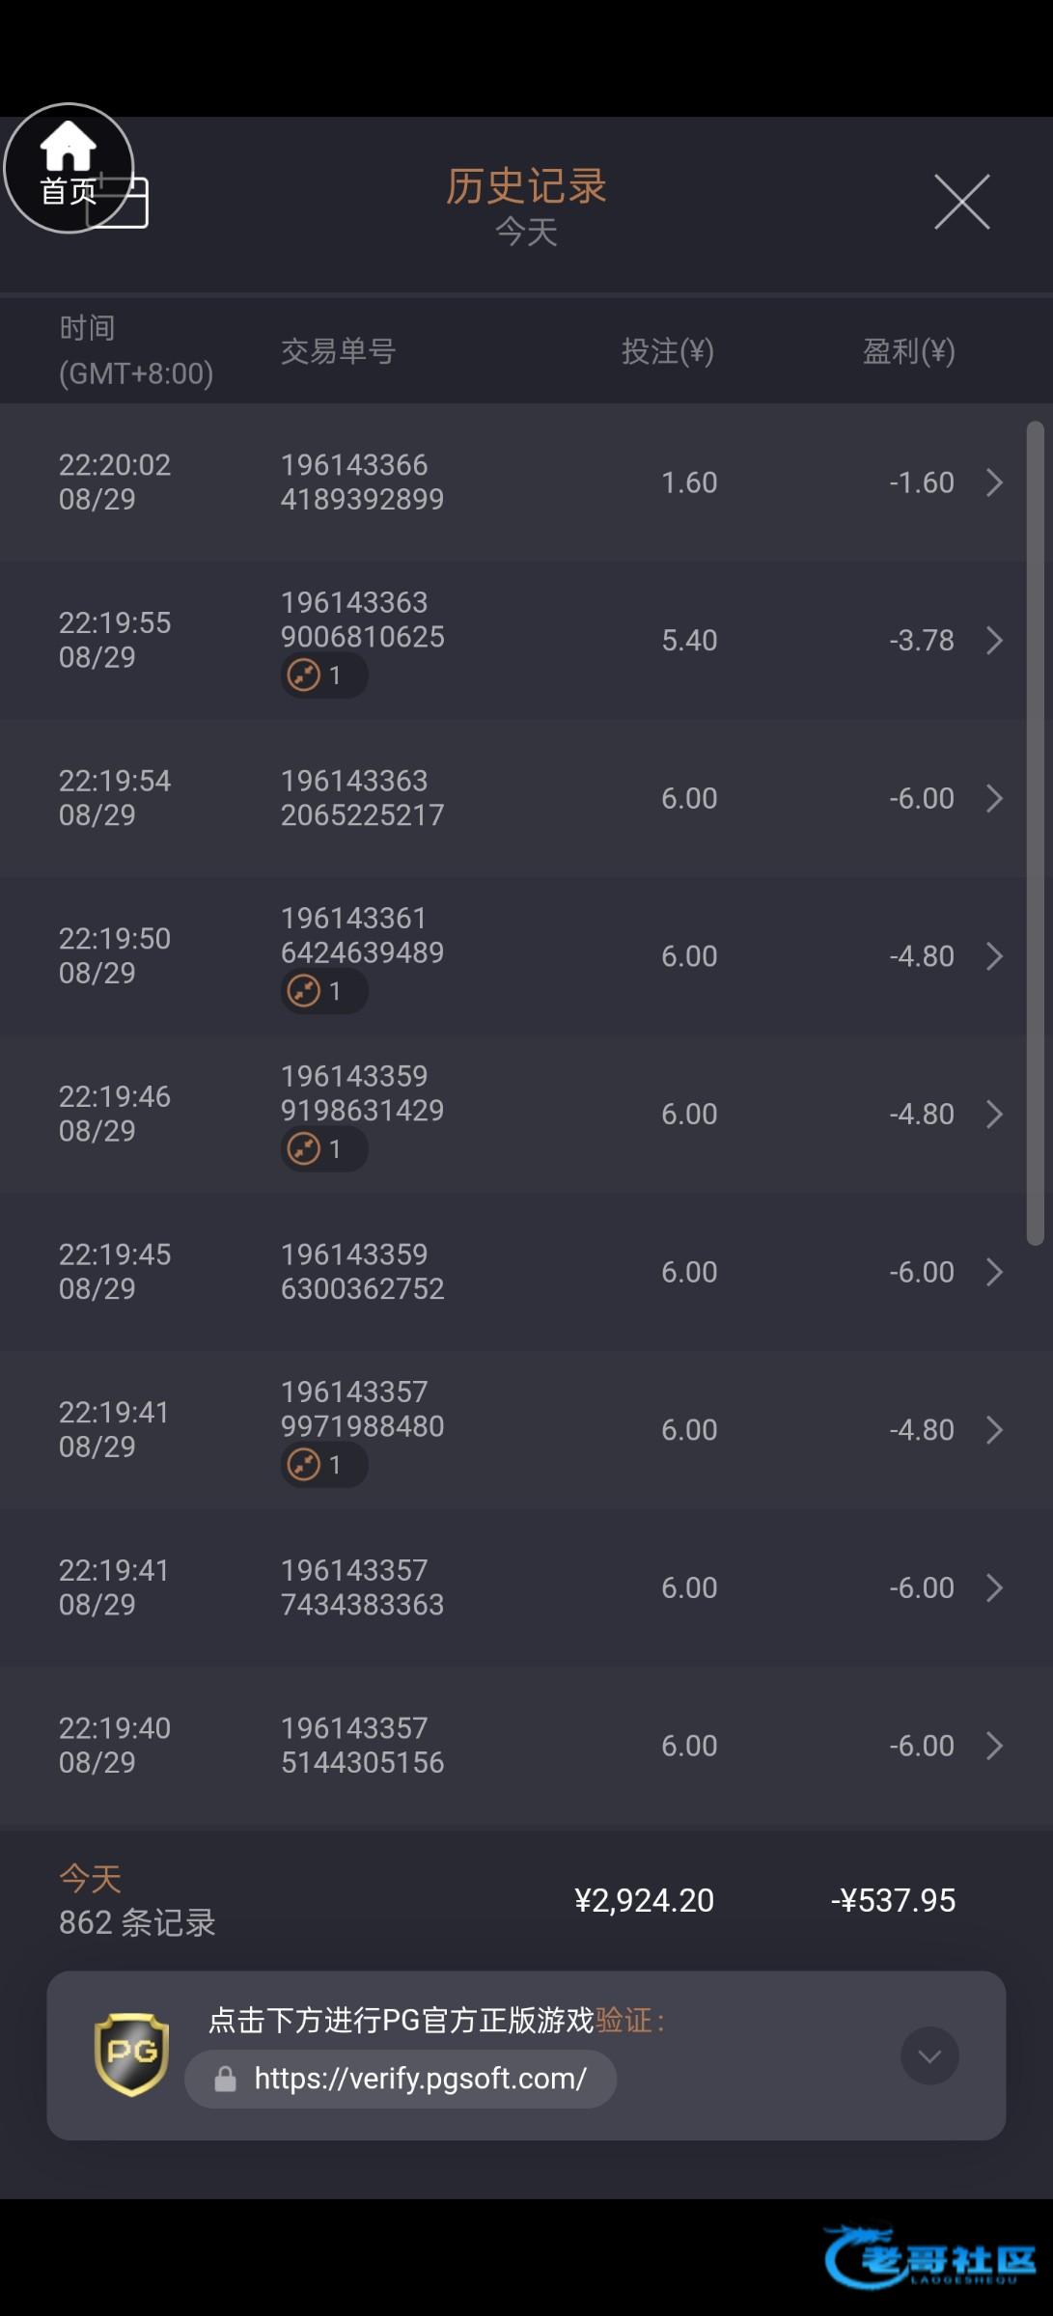The image size is (1053, 2316).
Task: Expand the 22:19:45 record arrow
Action: [994, 1272]
